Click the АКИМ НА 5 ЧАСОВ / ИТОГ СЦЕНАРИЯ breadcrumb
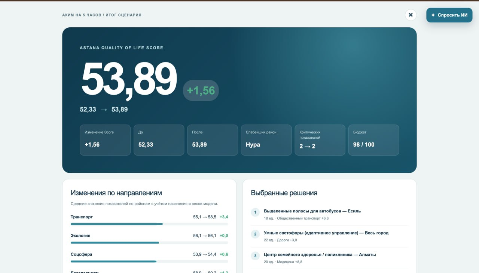Image resolution: width=479 pixels, height=273 pixels. pos(102,15)
